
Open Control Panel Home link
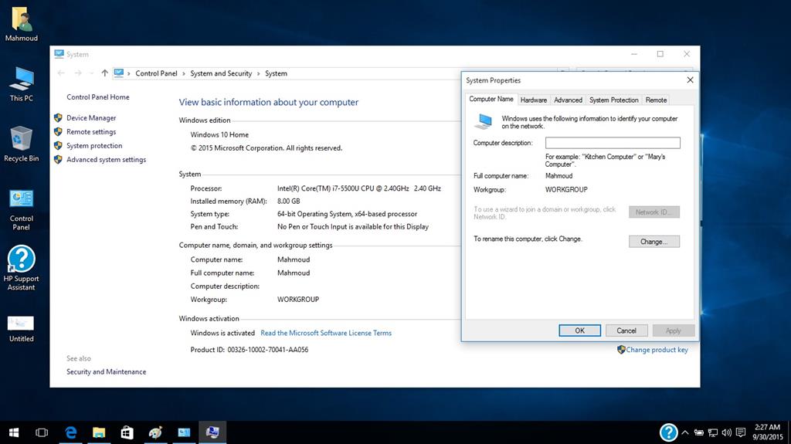pos(98,97)
